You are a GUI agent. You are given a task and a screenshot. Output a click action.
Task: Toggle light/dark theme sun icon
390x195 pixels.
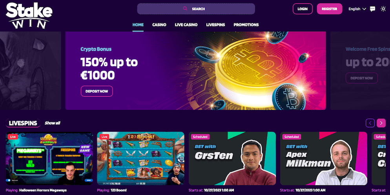(x=383, y=9)
